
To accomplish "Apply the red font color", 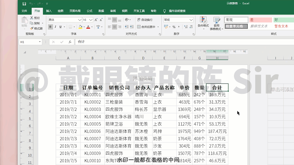I will pos(88,27).
